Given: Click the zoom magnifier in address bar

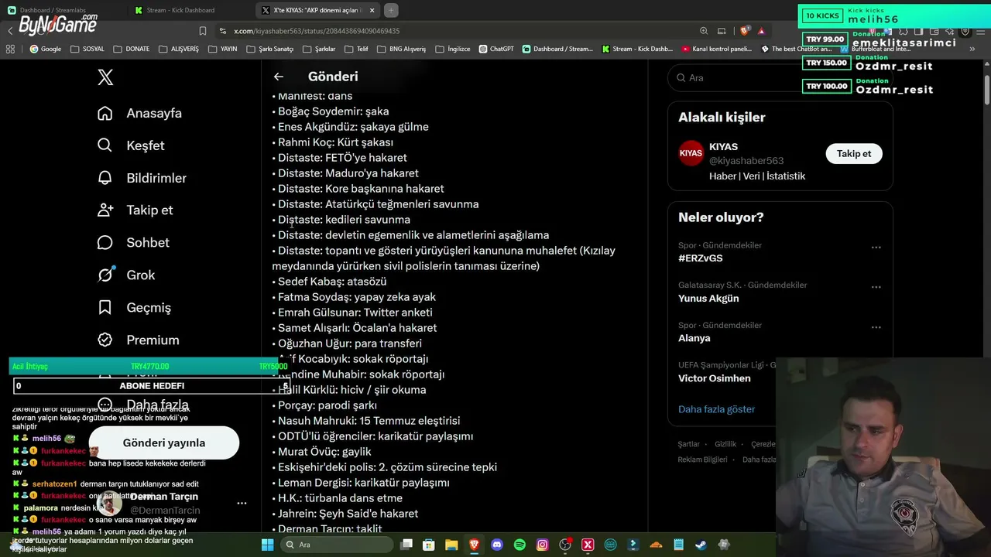Looking at the screenshot, I should (x=704, y=31).
